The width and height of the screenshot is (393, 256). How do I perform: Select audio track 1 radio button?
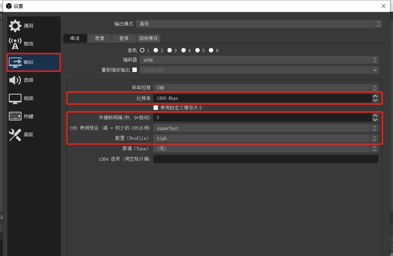(142, 50)
